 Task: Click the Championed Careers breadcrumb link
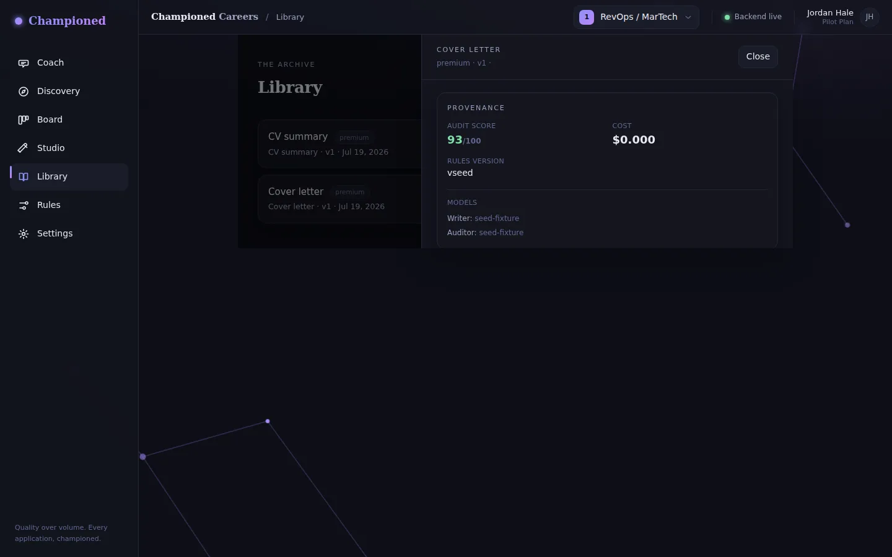[204, 17]
